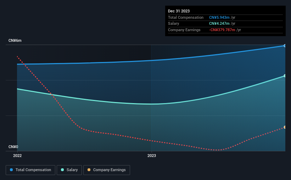Click the orange dot in Company Earnings legend
Viewport: 291px width, 180px height.
[89, 170]
